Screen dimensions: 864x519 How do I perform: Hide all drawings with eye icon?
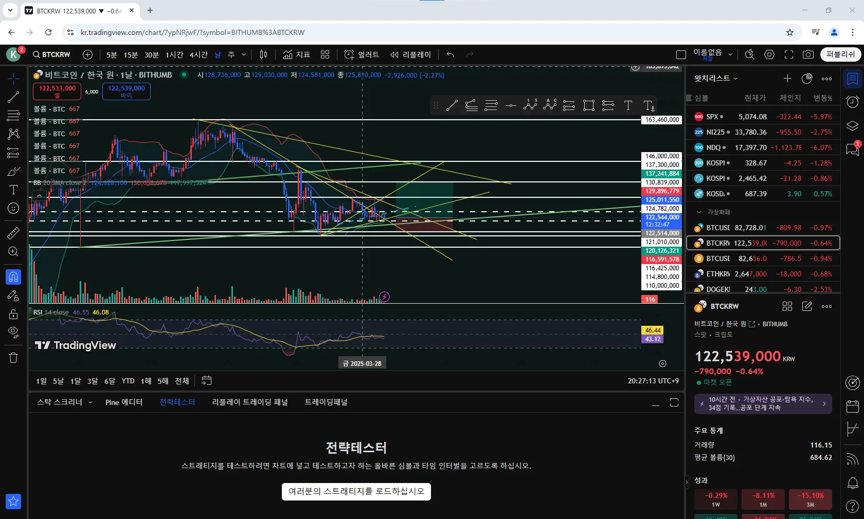click(13, 332)
